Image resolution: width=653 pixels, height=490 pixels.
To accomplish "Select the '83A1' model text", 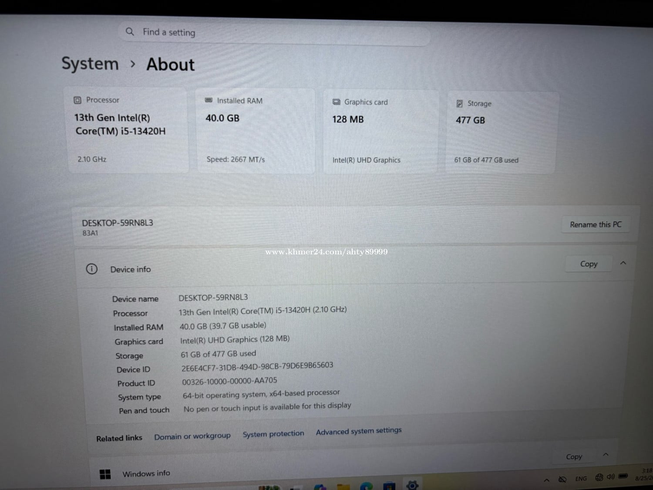I will point(90,233).
